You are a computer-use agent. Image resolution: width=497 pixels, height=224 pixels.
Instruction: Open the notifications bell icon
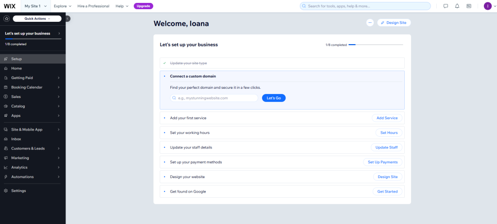[457, 6]
